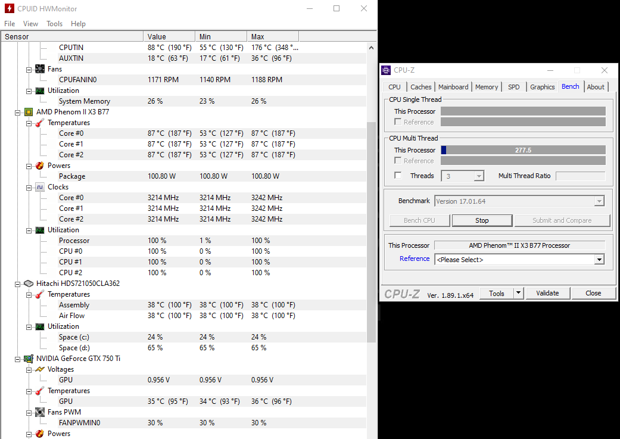Open the Benchmark version dropdown
The image size is (620, 439).
599,201
